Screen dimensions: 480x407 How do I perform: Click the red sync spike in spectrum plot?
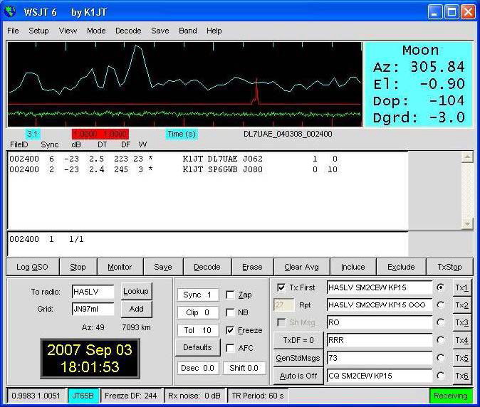pos(256,93)
